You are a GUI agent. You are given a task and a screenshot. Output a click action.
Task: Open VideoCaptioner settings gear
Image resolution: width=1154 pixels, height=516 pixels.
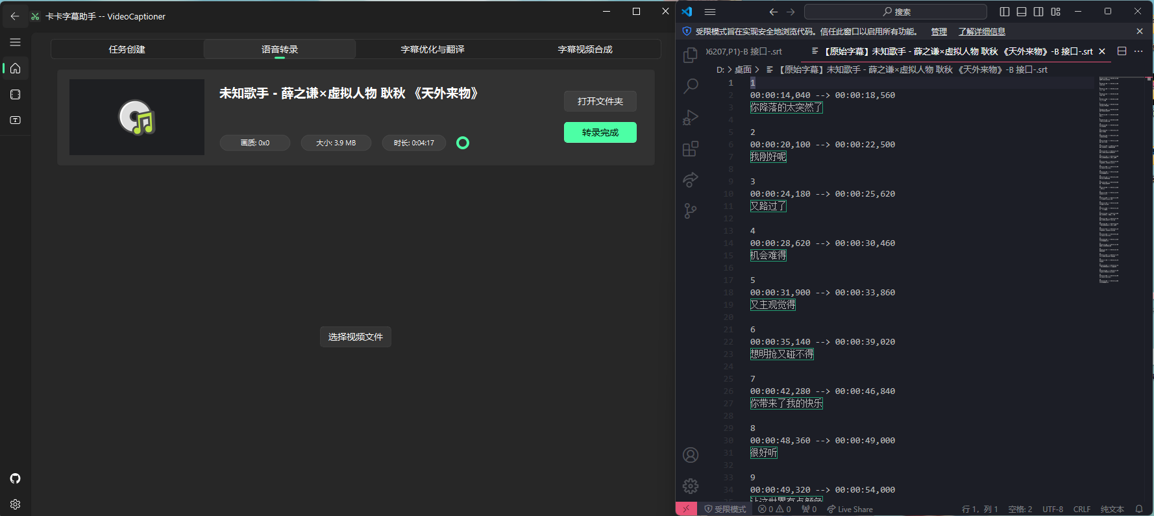(16, 504)
